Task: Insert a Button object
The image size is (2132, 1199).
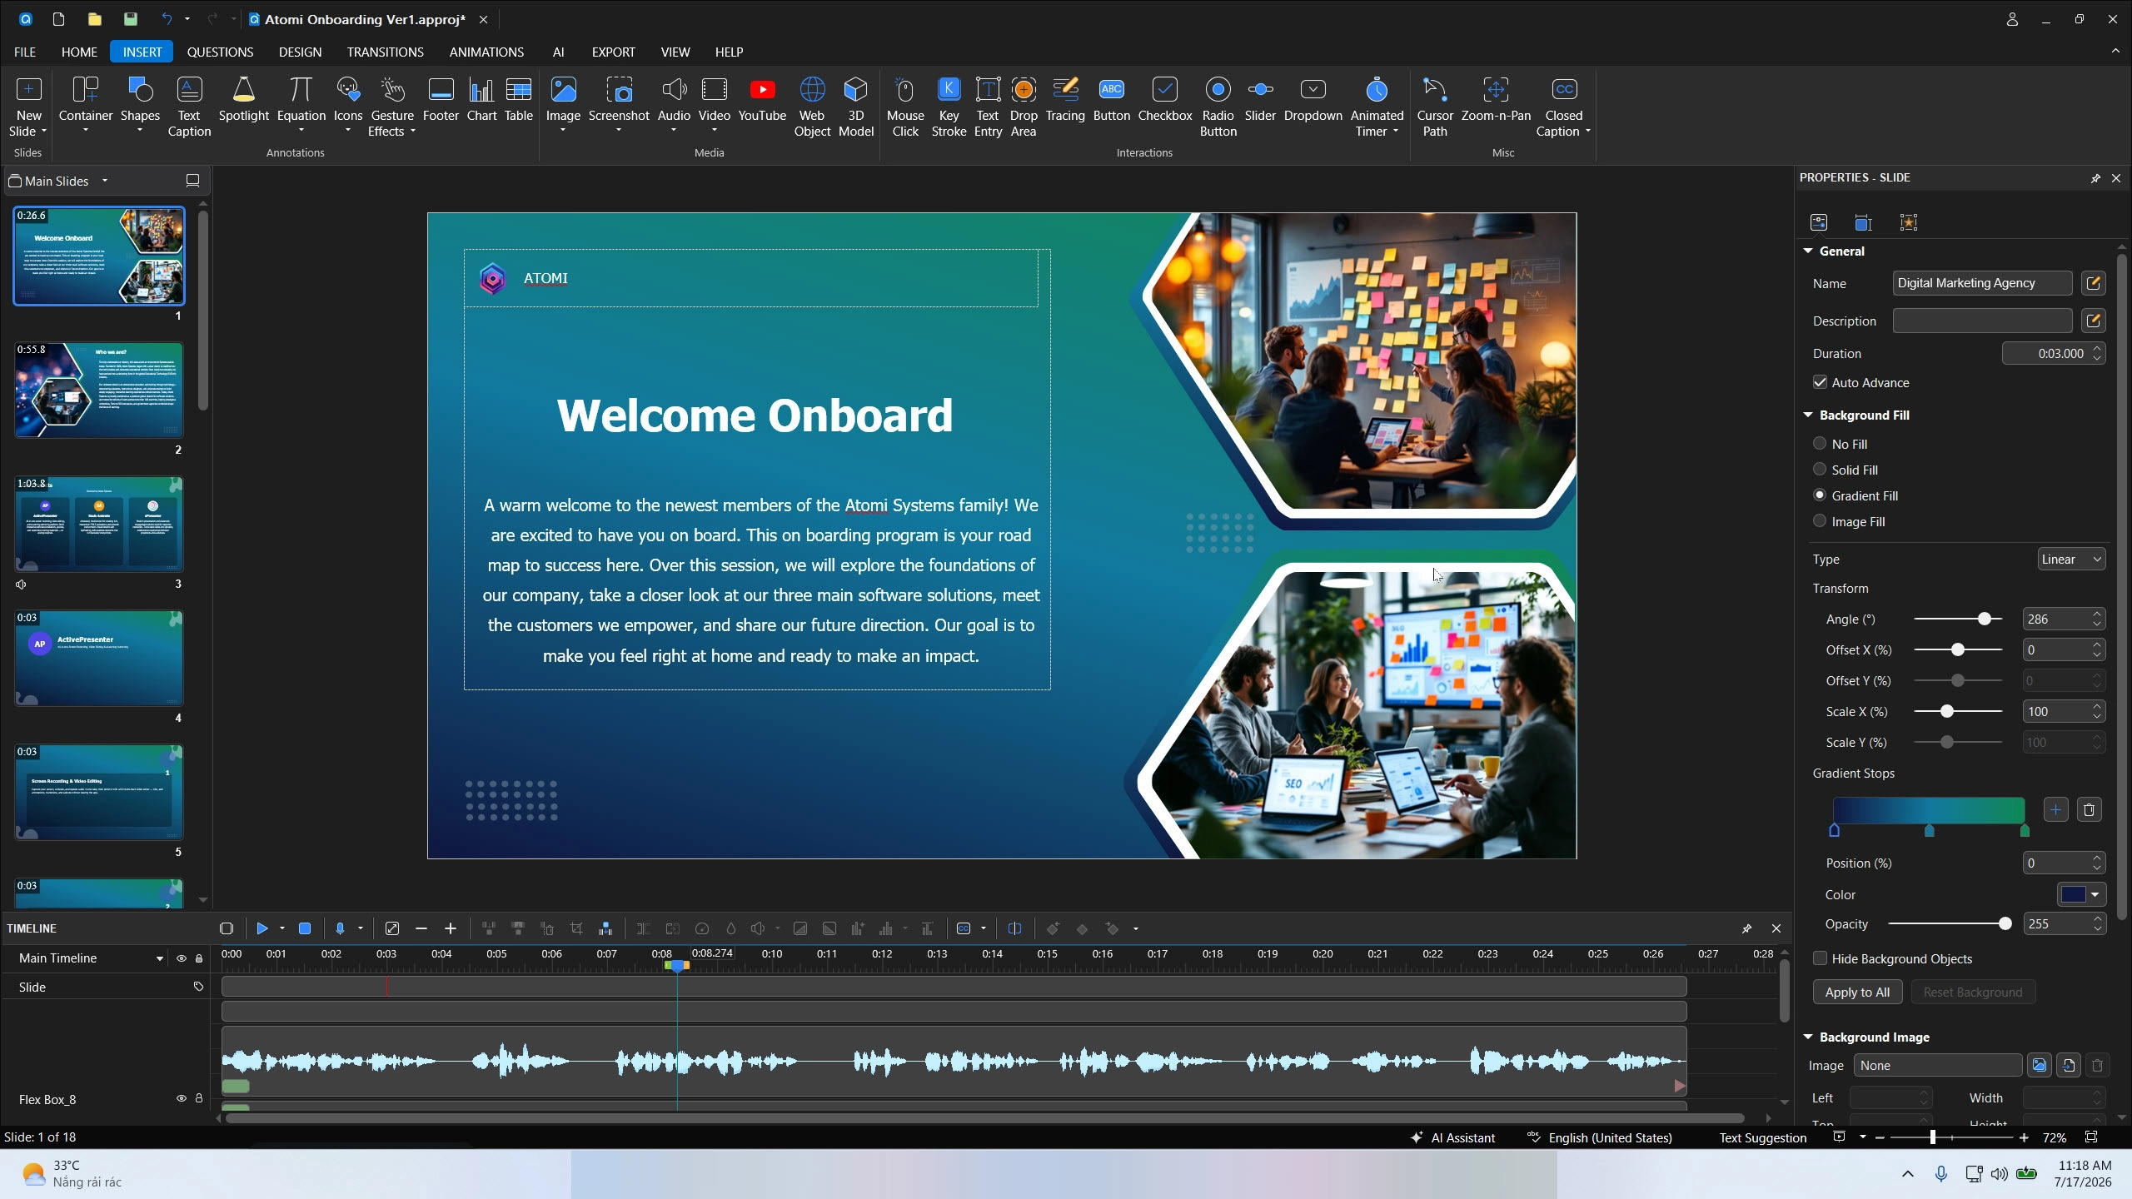Action: tap(1112, 101)
